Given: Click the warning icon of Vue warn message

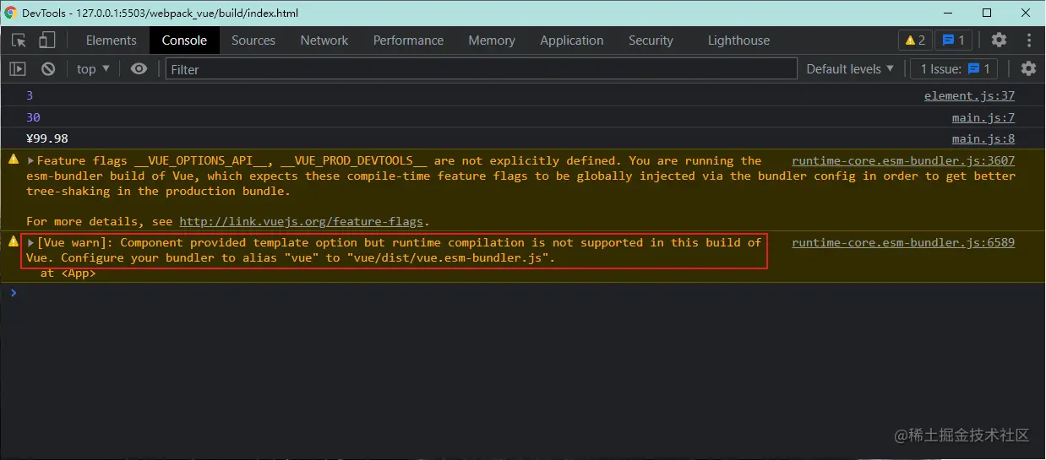Looking at the screenshot, I should coord(13,241).
